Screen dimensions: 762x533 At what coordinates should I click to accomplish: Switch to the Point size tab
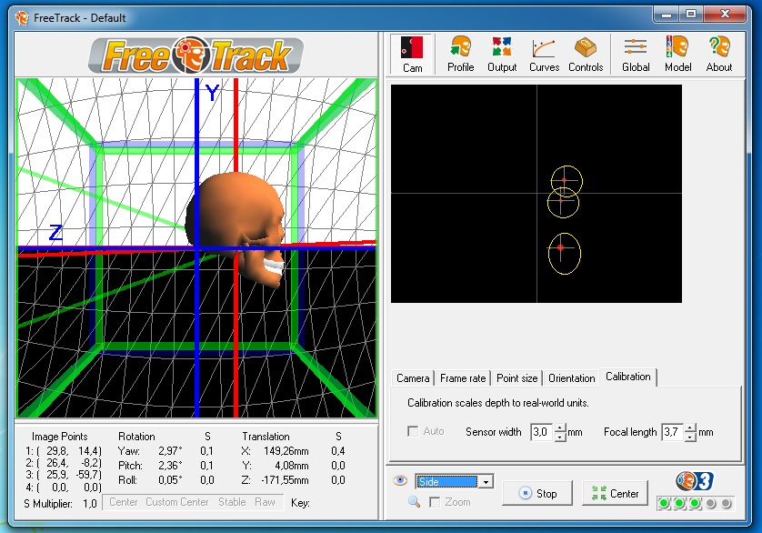pyautogui.click(x=517, y=378)
